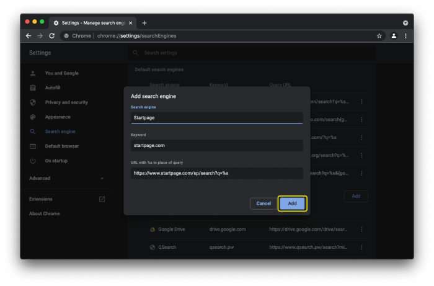Reload the settings page
This screenshot has width=434, height=286.
pyautogui.click(x=51, y=36)
